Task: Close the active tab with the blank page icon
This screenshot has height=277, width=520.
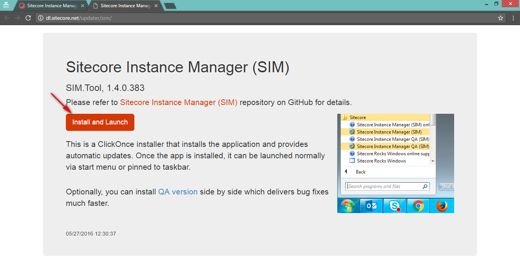Action: pyautogui.click(x=156, y=6)
